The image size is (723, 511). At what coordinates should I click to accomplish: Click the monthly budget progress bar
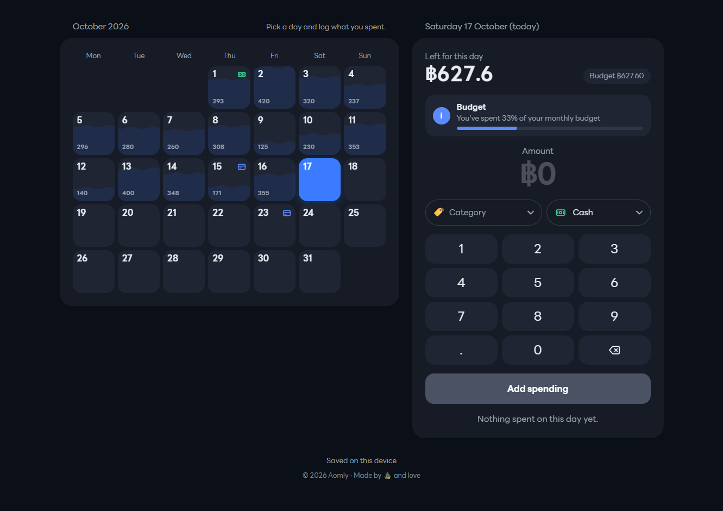coord(550,128)
